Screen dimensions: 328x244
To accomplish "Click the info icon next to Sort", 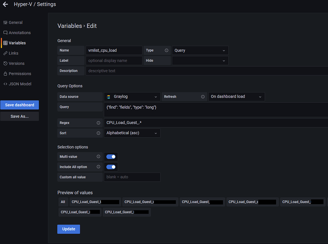I will click(x=99, y=133).
